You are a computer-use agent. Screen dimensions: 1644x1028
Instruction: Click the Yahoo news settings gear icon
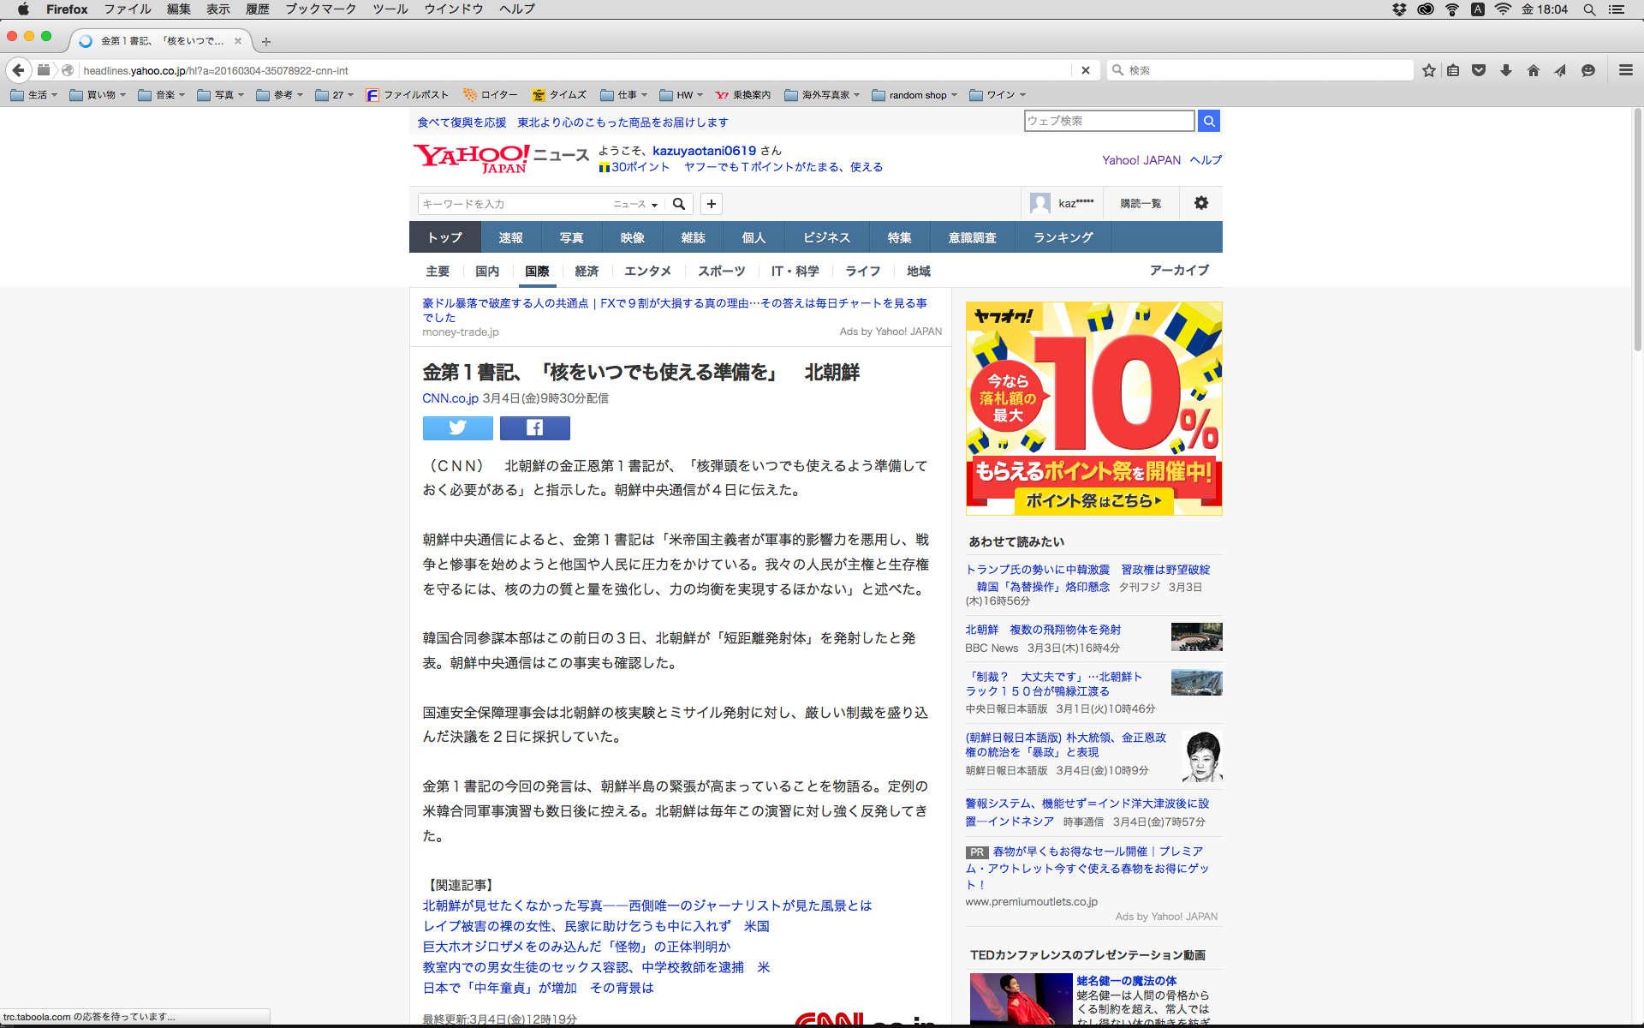coord(1200,203)
